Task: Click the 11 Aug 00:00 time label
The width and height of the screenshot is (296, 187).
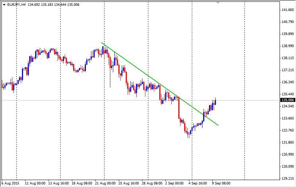Action: (x=35, y=183)
